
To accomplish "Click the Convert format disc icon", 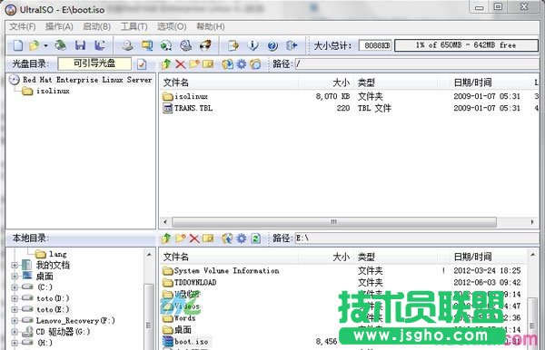I will point(166,45).
